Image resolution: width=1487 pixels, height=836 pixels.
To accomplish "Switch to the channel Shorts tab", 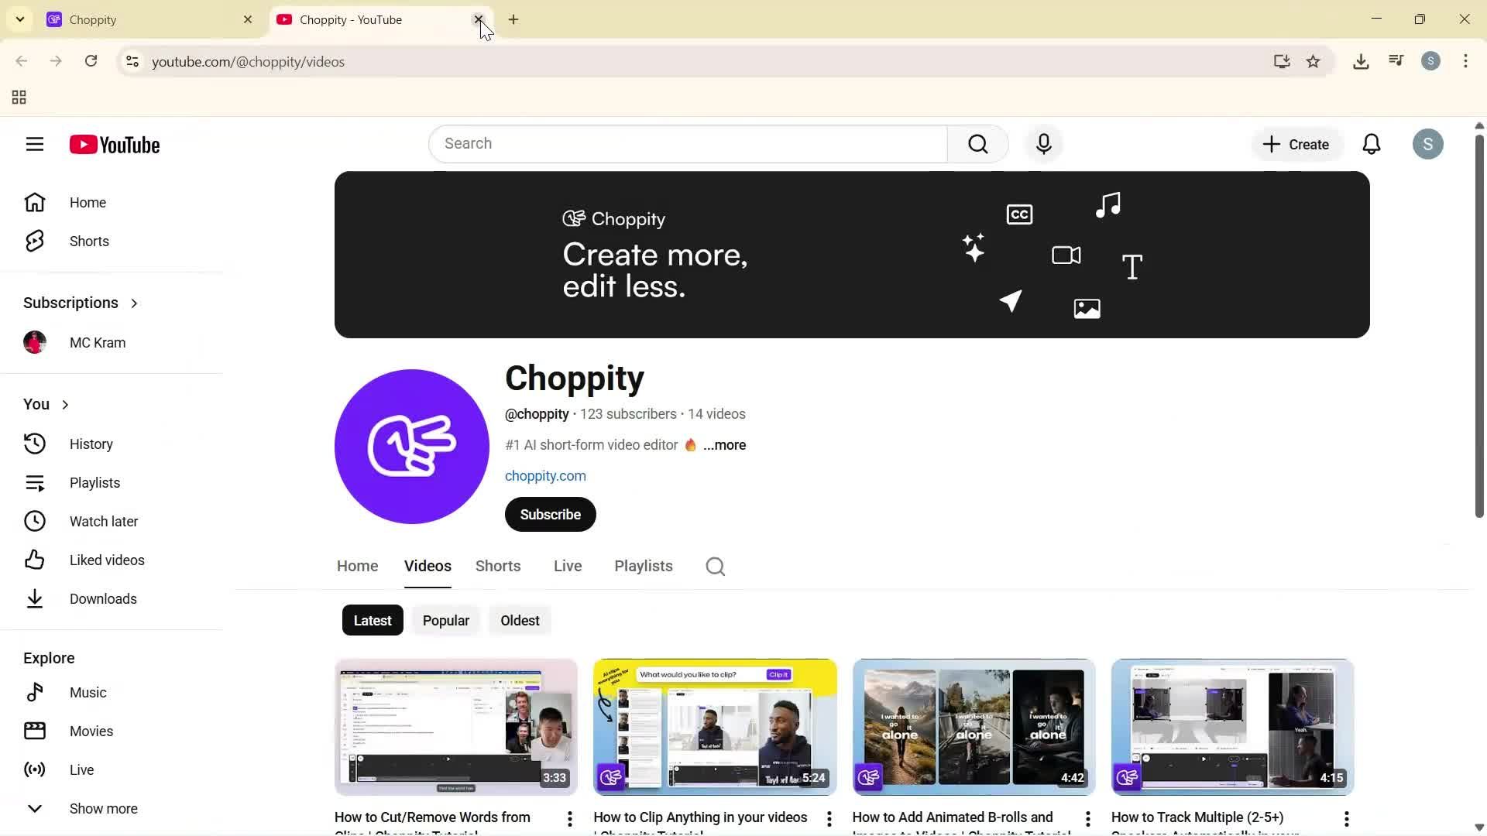I will [x=497, y=566].
